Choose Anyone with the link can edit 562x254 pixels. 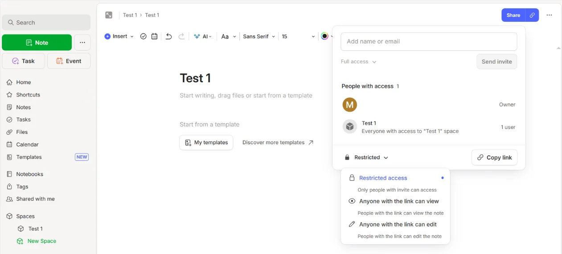398,224
